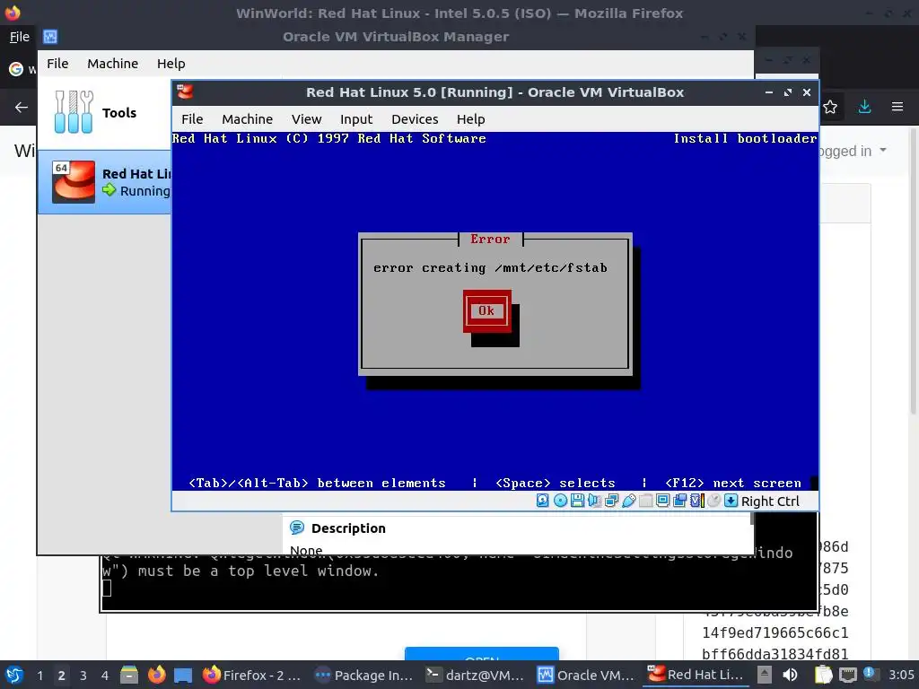Click the audio icon in VM status bar

(x=594, y=501)
